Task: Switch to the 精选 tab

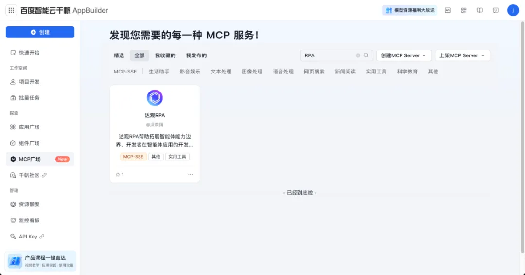Action: click(119, 55)
